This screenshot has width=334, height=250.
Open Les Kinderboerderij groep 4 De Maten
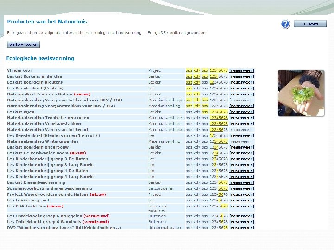click(x=47, y=171)
